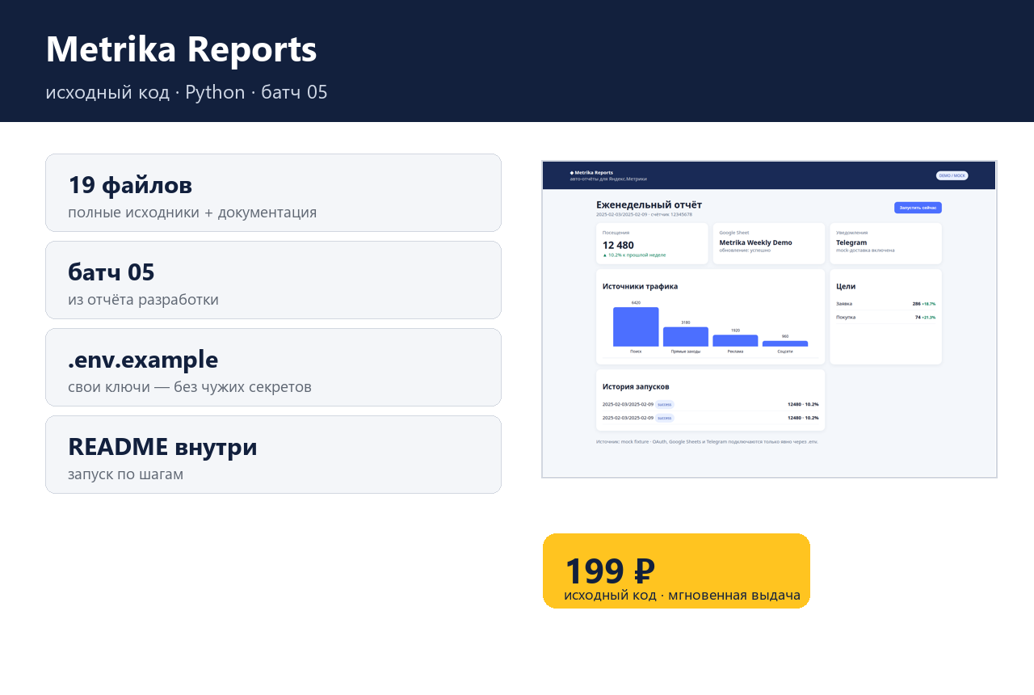This screenshot has width=1034, height=695.
Task: Click the 'Прямые заходы' chart bar
Action: [x=686, y=336]
